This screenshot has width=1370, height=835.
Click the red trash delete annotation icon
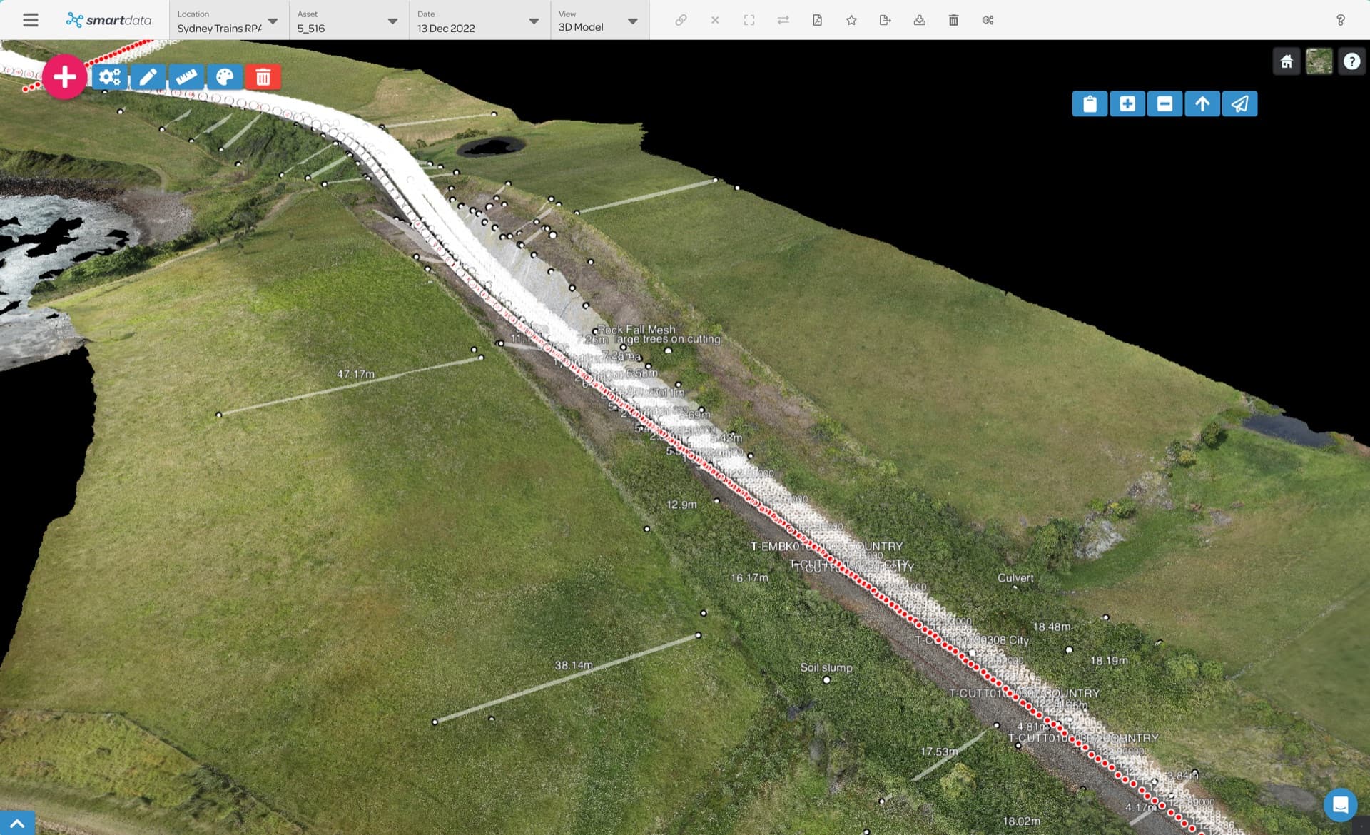coord(263,76)
